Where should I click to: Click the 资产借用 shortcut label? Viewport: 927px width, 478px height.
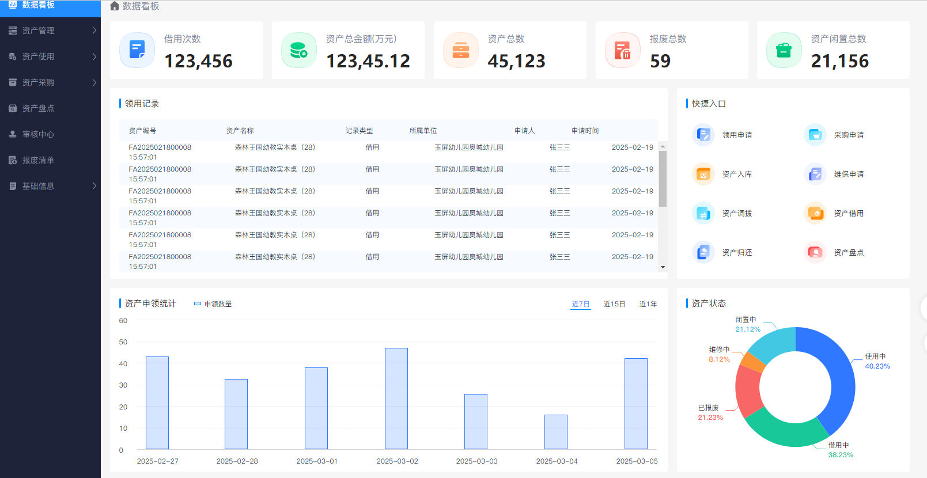point(849,213)
